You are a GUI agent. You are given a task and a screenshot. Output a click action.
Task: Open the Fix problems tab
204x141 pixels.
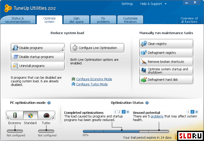pyautogui.click(x=103, y=20)
